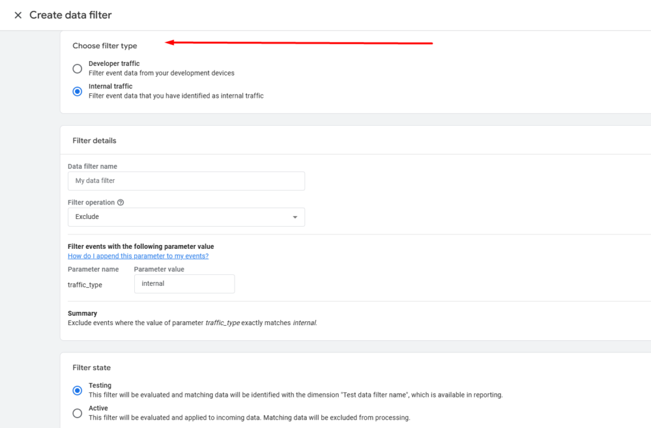Viewport: 651px width, 428px height.
Task: Click the Internal traffic description text
Action: coord(176,96)
